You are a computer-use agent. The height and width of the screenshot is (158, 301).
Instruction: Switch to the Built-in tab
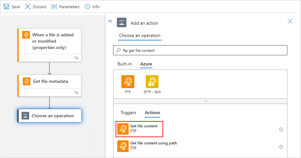click(x=125, y=64)
